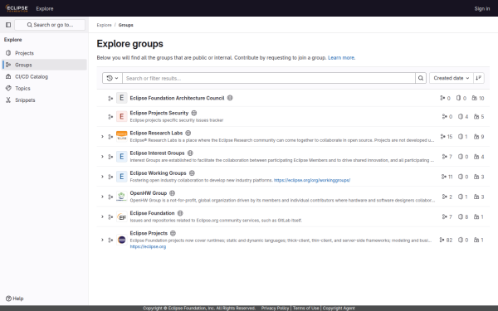Expand the Eclipse Research Labs group
The image size is (498, 311).
click(102, 137)
